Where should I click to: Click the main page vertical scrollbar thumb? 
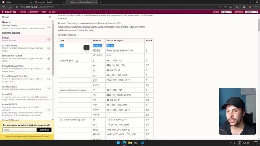click(259, 25)
